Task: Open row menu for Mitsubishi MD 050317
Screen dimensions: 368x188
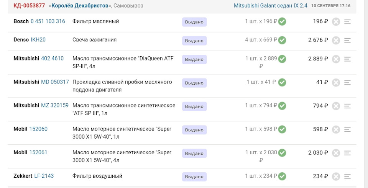Action: [347, 83]
